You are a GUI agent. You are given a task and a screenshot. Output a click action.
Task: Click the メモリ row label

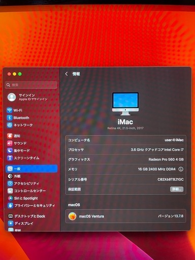pyautogui.click(x=73, y=169)
